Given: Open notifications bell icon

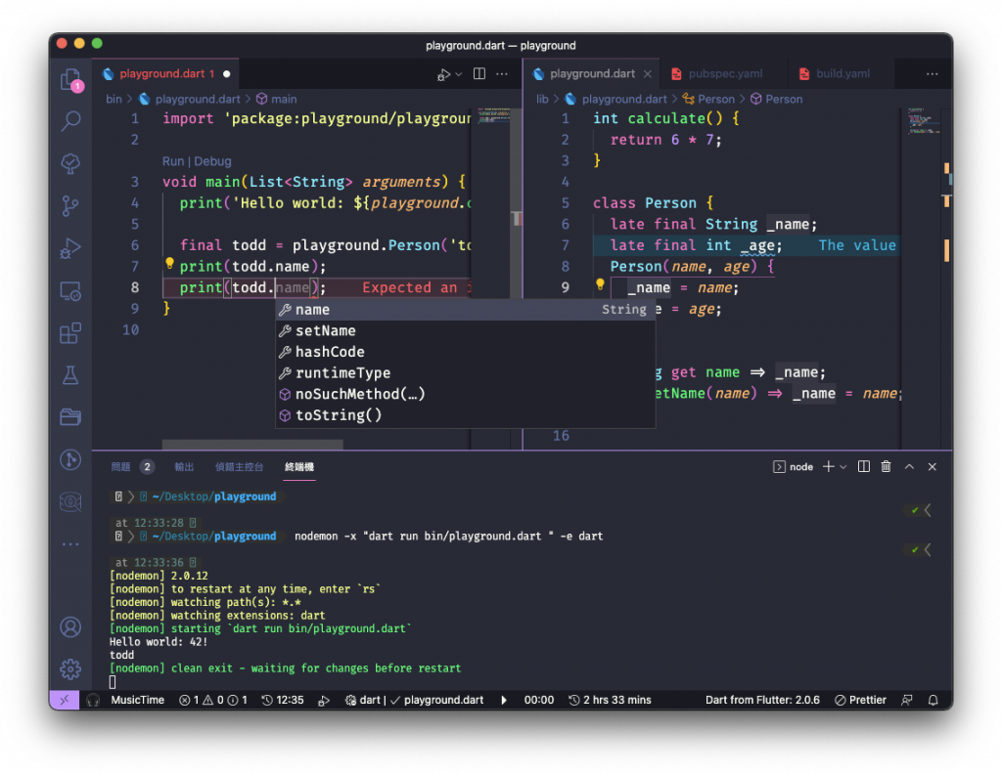Looking at the screenshot, I should click(933, 701).
